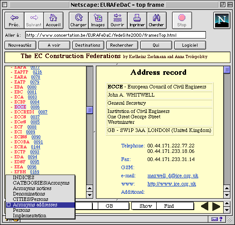235x225 pixels.
Task: Click the ECCREDI acronym text
Action: point(24,112)
